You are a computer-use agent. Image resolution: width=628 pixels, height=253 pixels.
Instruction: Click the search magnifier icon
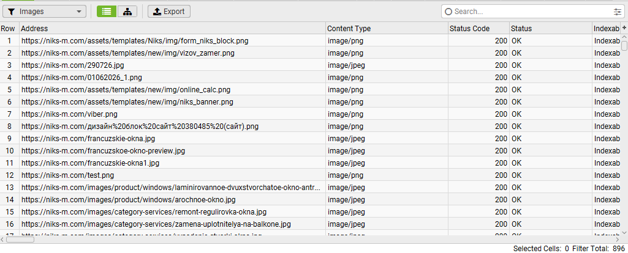point(448,12)
